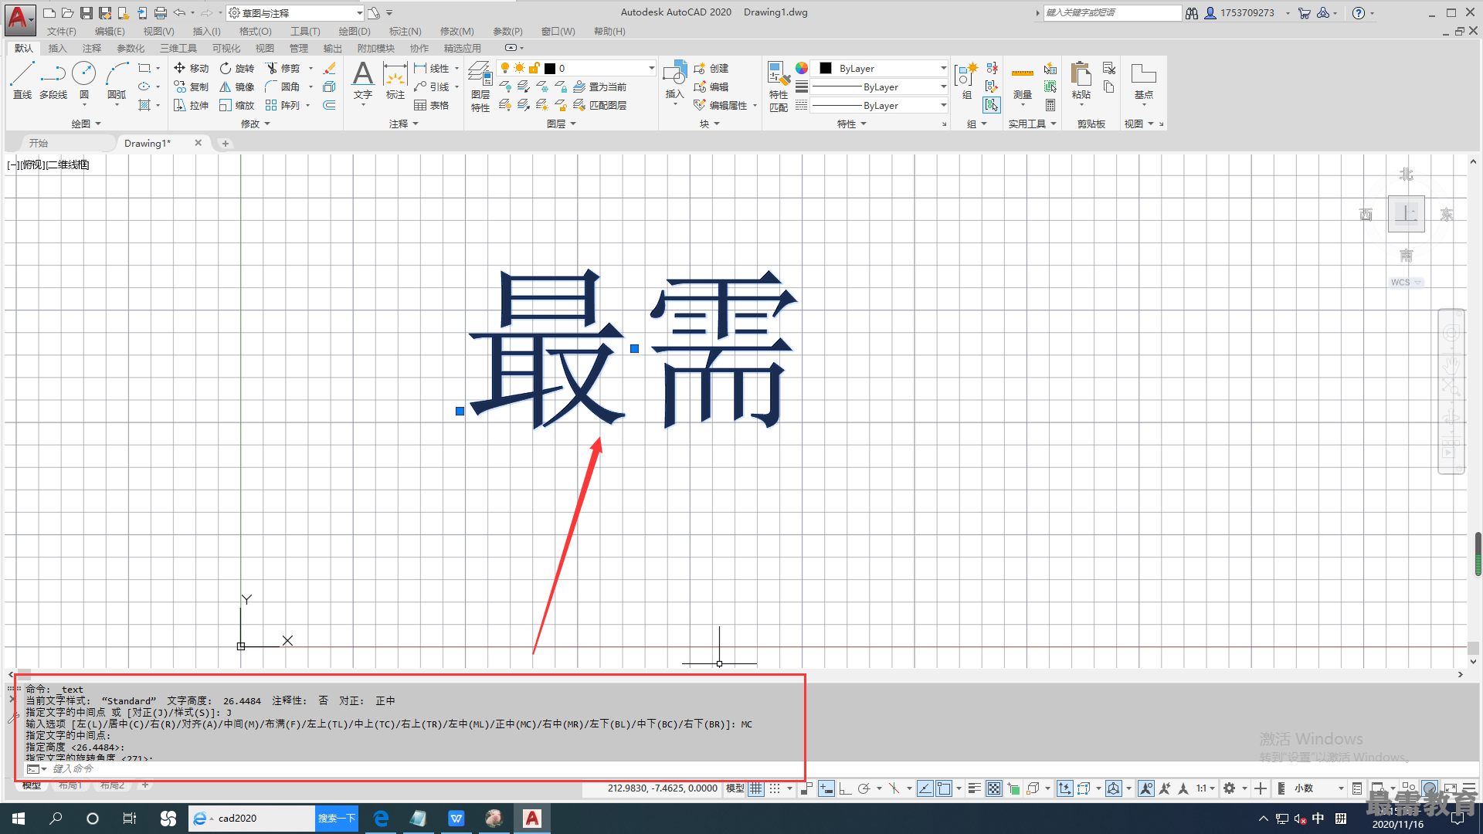The width and height of the screenshot is (1483, 834).
Task: Click the 置为当前 layer button
Action: tap(600, 86)
